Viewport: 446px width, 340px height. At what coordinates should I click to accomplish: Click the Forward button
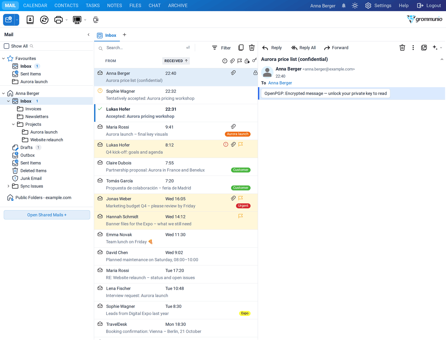pos(336,48)
